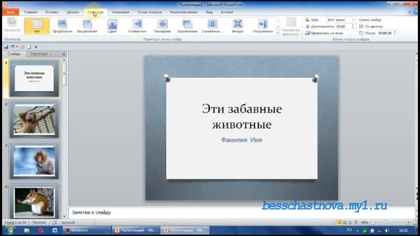The image size is (420, 236).
Task: Click fit slide to window icon
Action: pos(415,222)
